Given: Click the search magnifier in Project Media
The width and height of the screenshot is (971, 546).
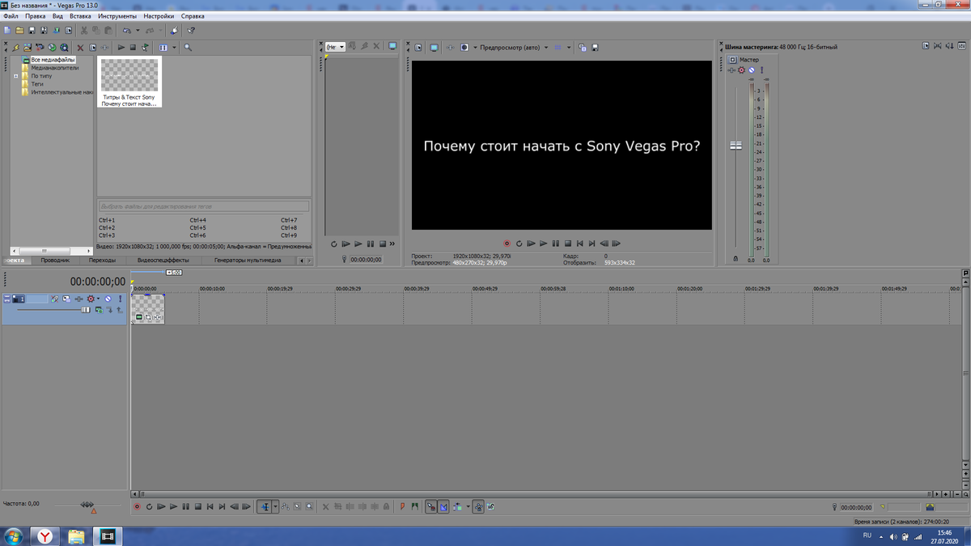Looking at the screenshot, I should point(188,48).
